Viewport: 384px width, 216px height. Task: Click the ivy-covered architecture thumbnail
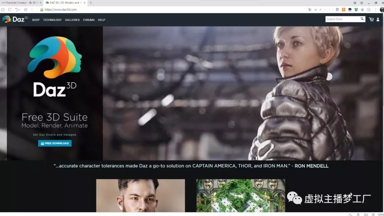coord(241,195)
